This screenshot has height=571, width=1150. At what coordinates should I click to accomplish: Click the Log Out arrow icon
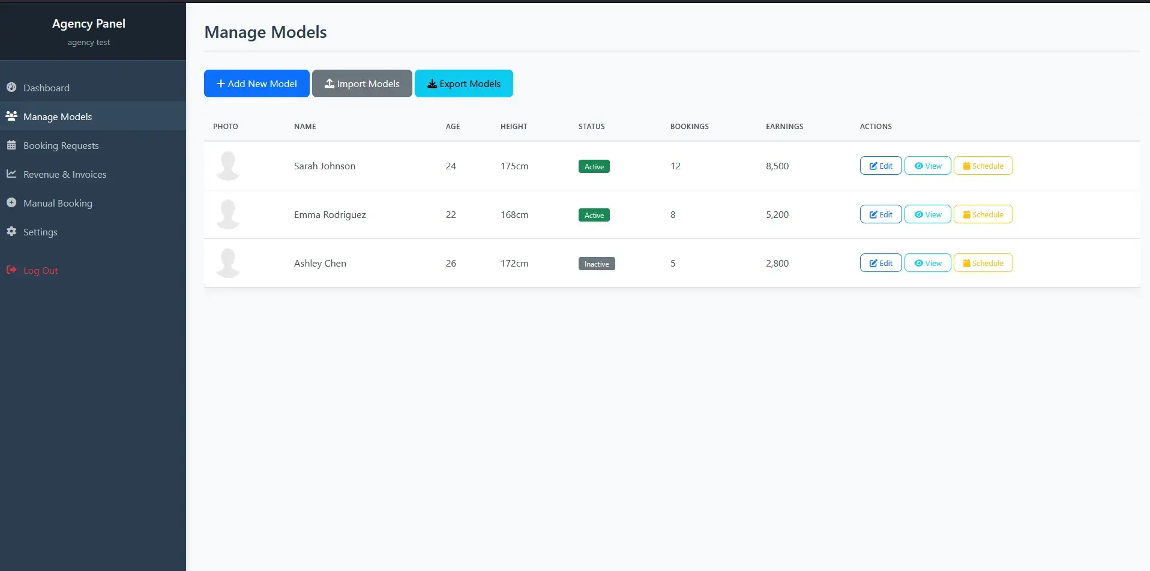11,270
